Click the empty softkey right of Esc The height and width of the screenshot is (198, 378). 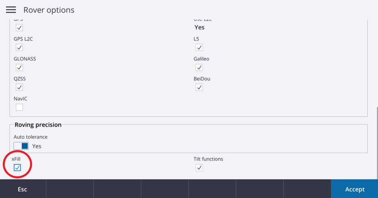tap(70, 189)
